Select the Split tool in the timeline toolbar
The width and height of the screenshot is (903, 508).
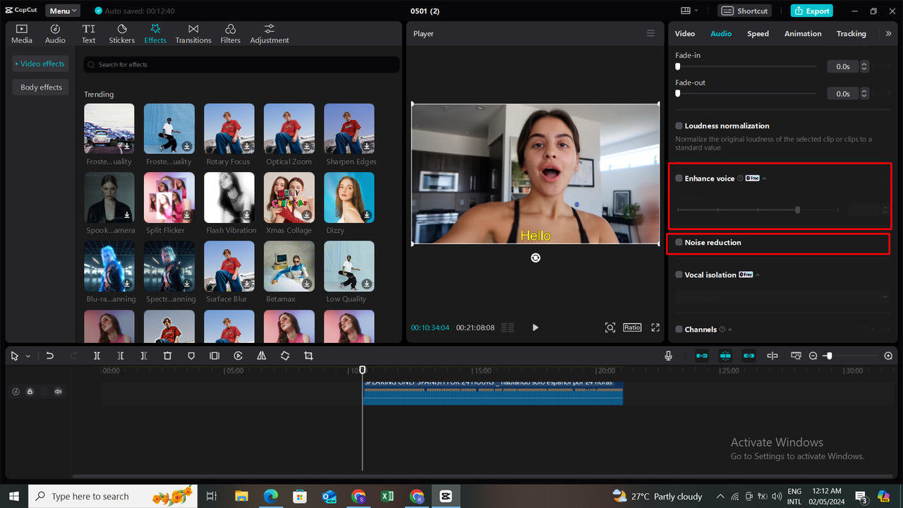[x=97, y=356]
